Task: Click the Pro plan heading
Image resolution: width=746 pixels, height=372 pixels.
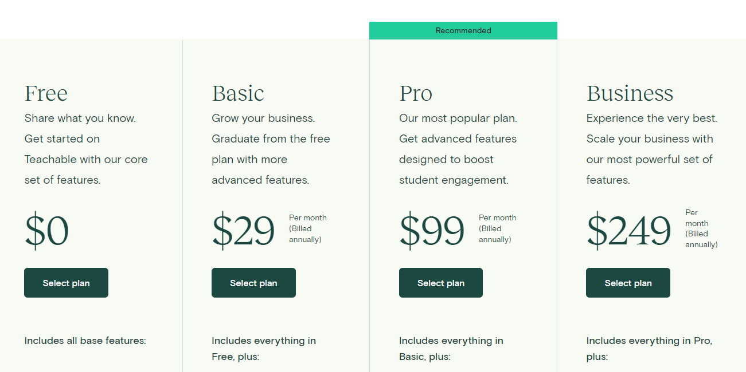Action: (x=416, y=93)
